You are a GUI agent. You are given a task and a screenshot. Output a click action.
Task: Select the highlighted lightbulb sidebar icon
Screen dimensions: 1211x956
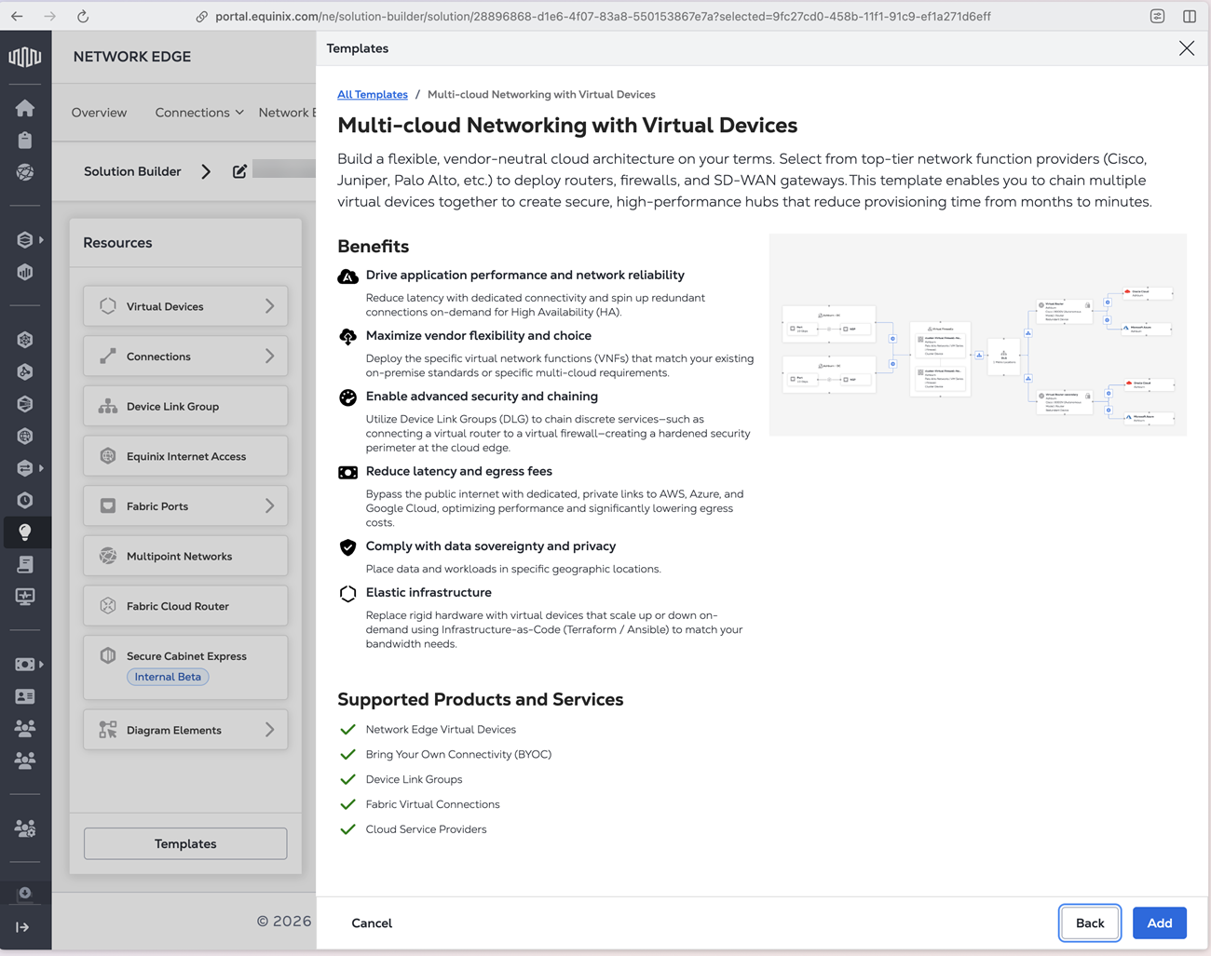[25, 532]
